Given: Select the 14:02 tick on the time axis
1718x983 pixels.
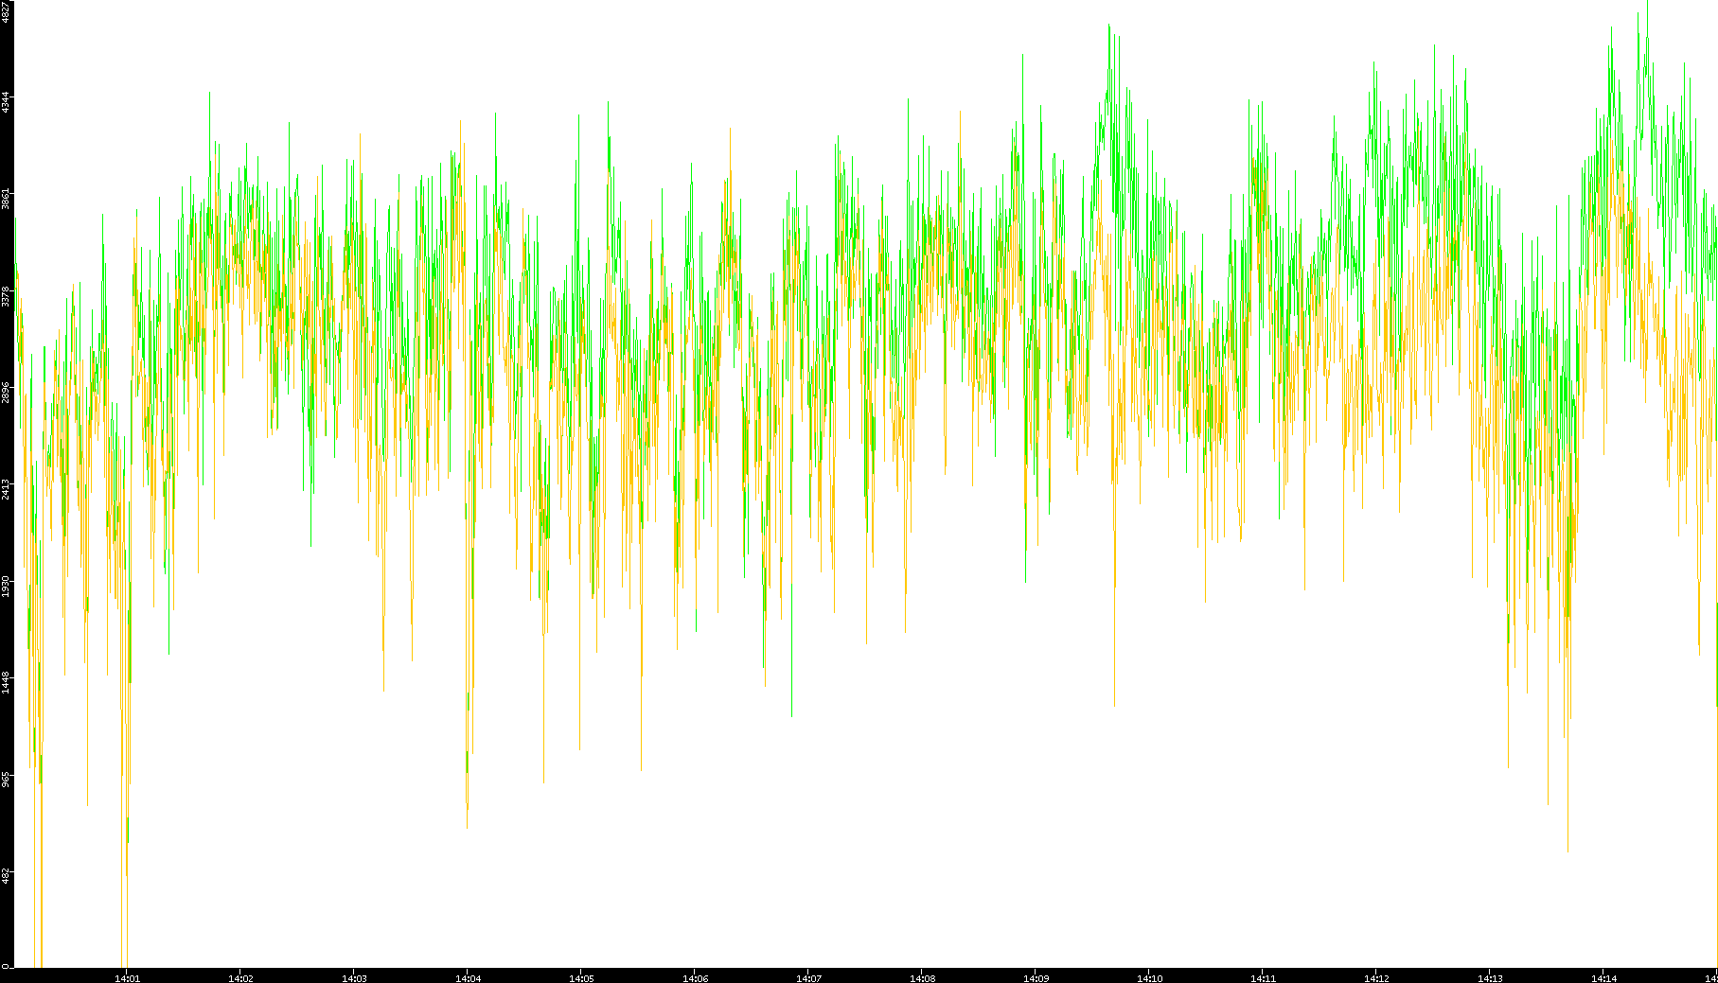Looking at the screenshot, I should point(240,977).
